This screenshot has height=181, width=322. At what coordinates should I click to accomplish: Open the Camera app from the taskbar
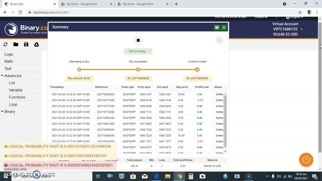202,176
